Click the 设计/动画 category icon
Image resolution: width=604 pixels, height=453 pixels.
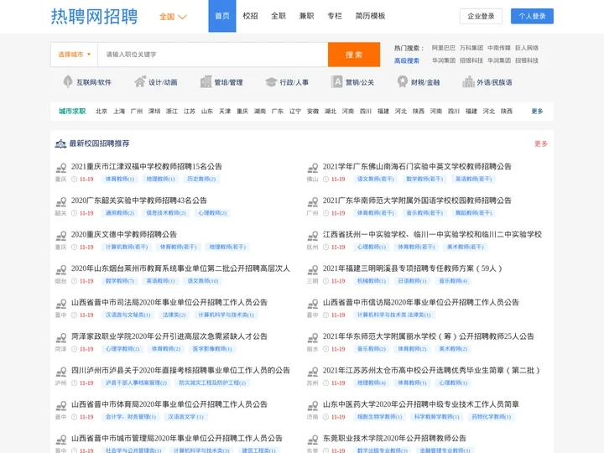tap(140, 81)
